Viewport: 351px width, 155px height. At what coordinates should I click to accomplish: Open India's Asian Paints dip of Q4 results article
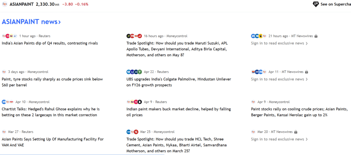click(x=50, y=43)
